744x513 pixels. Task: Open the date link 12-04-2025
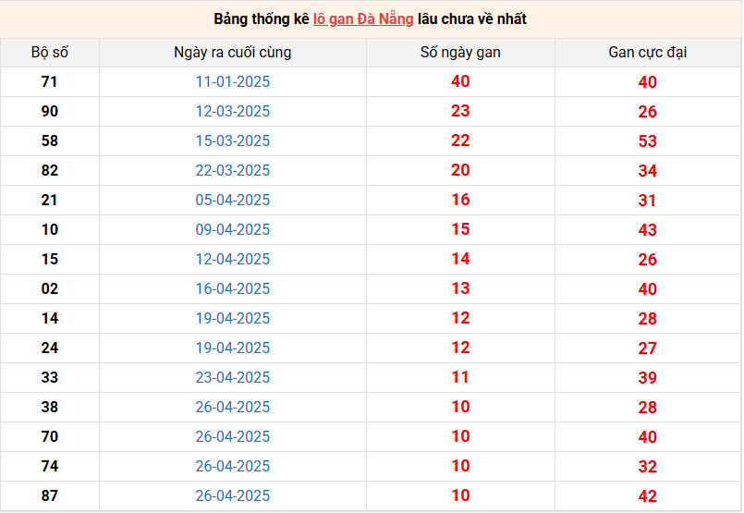(x=233, y=259)
